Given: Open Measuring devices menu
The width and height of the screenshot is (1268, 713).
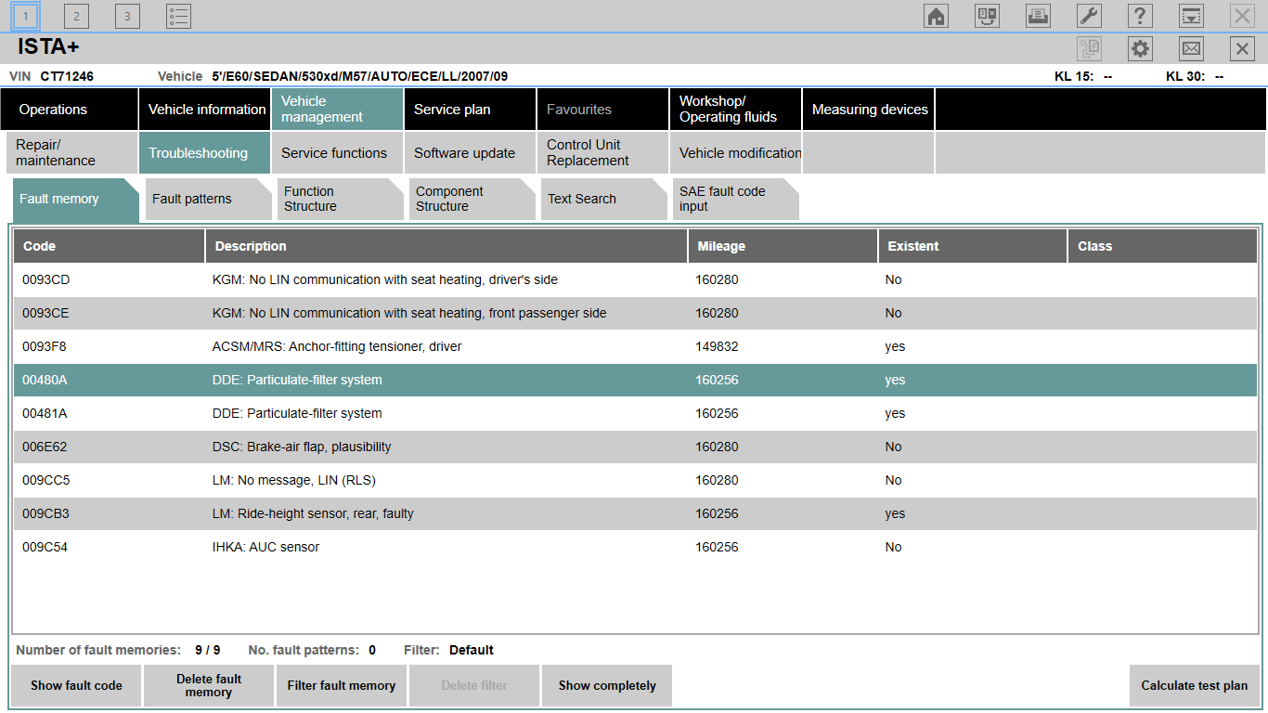Looking at the screenshot, I should 868,110.
